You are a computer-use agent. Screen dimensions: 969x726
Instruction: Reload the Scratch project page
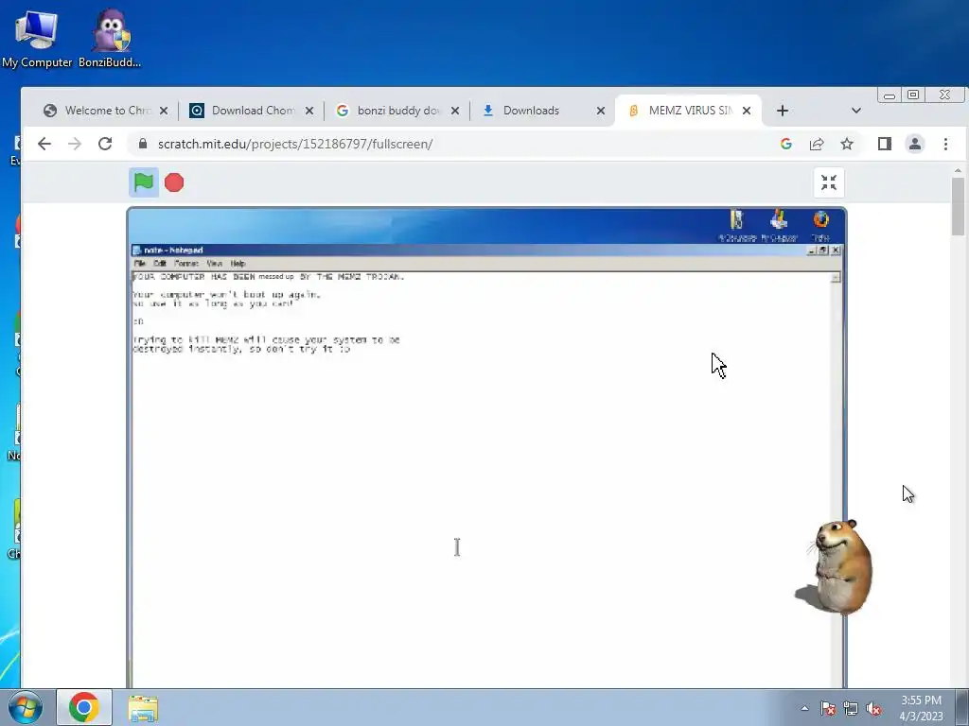[x=105, y=144]
